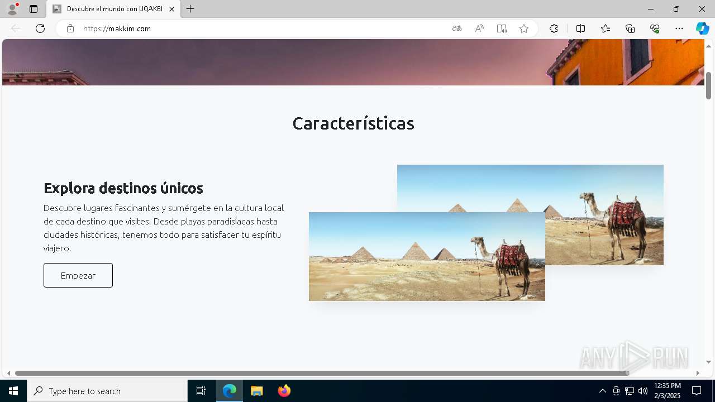Click the taskbar search box
The image size is (715, 402).
pos(107,391)
